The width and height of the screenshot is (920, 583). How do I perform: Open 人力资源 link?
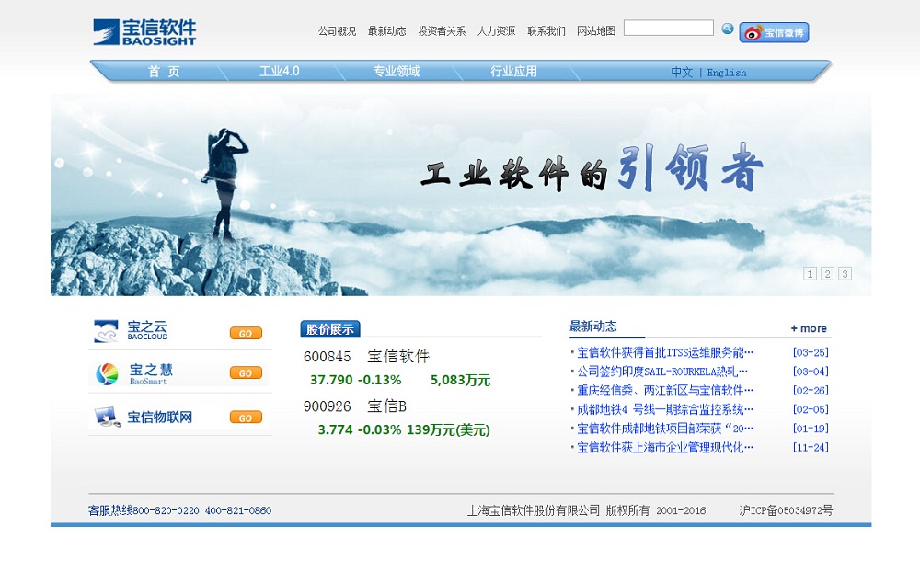point(496,31)
